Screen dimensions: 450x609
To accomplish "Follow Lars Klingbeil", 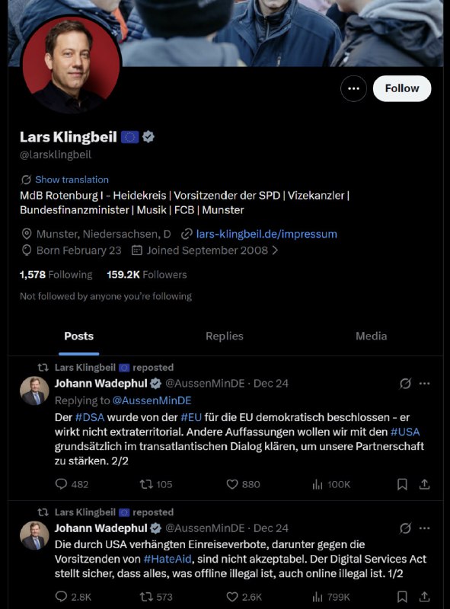I will (401, 88).
